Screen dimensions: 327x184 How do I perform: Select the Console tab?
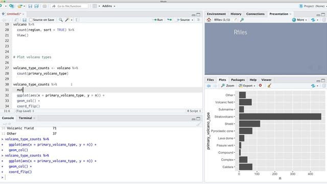click(x=8, y=118)
